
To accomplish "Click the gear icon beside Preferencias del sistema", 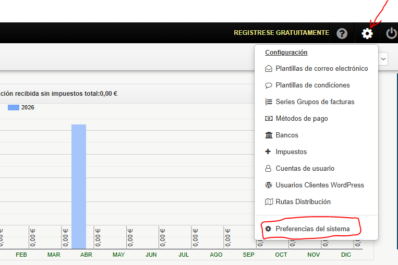I will (268, 229).
